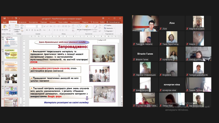Viewport: 219px width, 123px height.
Task: Open the Вставлення (Insert) ribbon tab
Action: point(22,22)
